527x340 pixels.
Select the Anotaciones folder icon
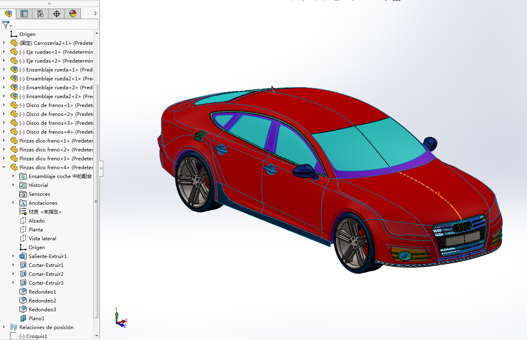click(23, 203)
